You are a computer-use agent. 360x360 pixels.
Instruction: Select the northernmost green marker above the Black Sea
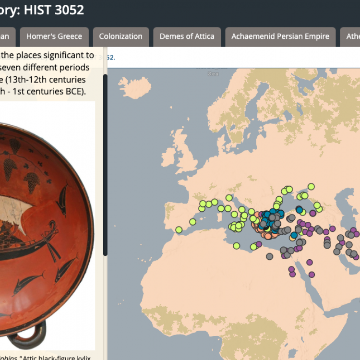point(311,186)
